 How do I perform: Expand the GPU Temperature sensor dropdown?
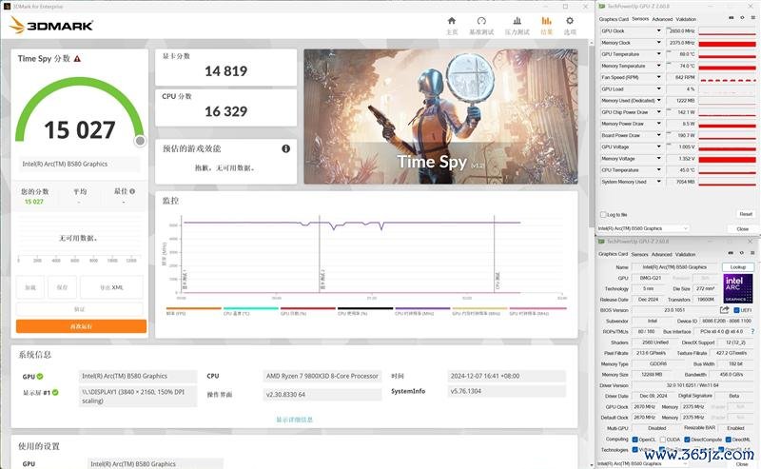click(658, 54)
